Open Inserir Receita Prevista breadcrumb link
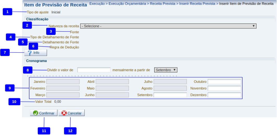Screen dimensions: 277x135 [x=197, y=4]
